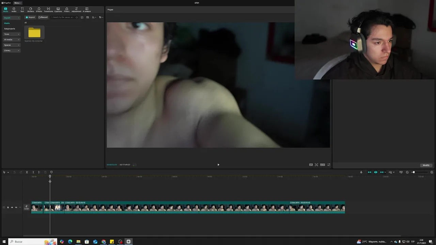The image size is (436, 245).
Task: Enter fullscreen preview mode
Action: pos(329,165)
